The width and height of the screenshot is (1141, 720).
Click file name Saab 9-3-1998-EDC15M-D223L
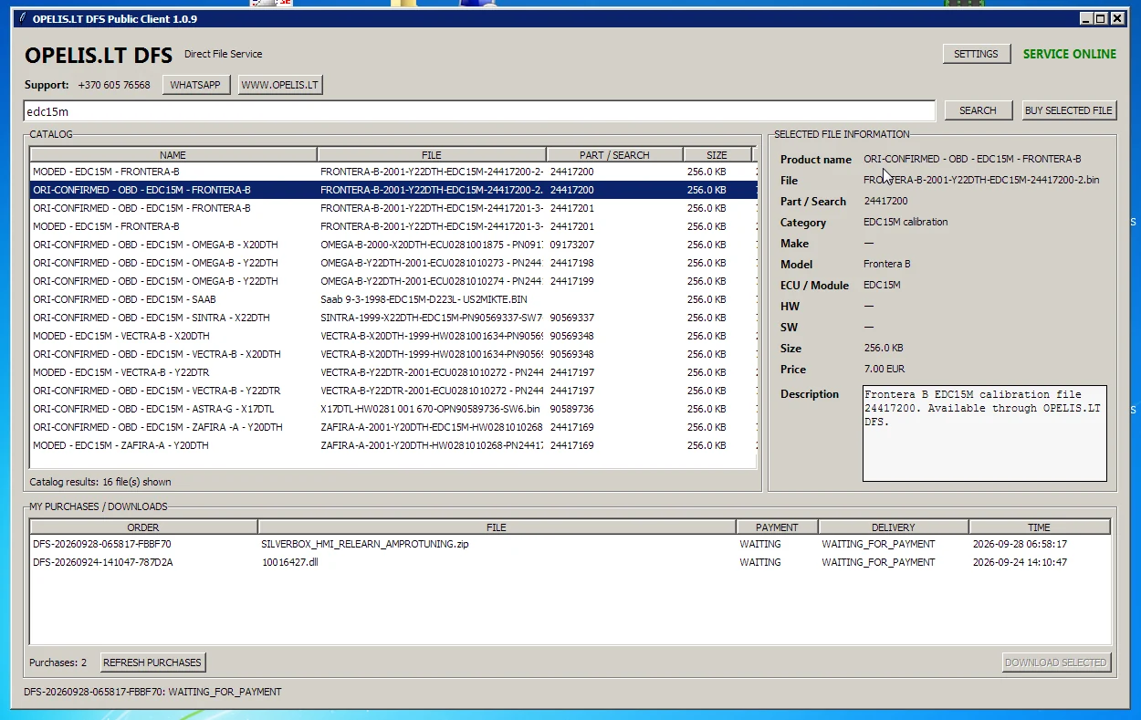(424, 299)
